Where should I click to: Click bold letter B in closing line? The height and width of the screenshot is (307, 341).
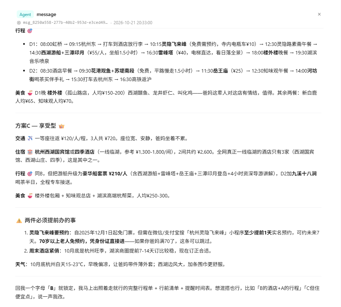pos(52,288)
